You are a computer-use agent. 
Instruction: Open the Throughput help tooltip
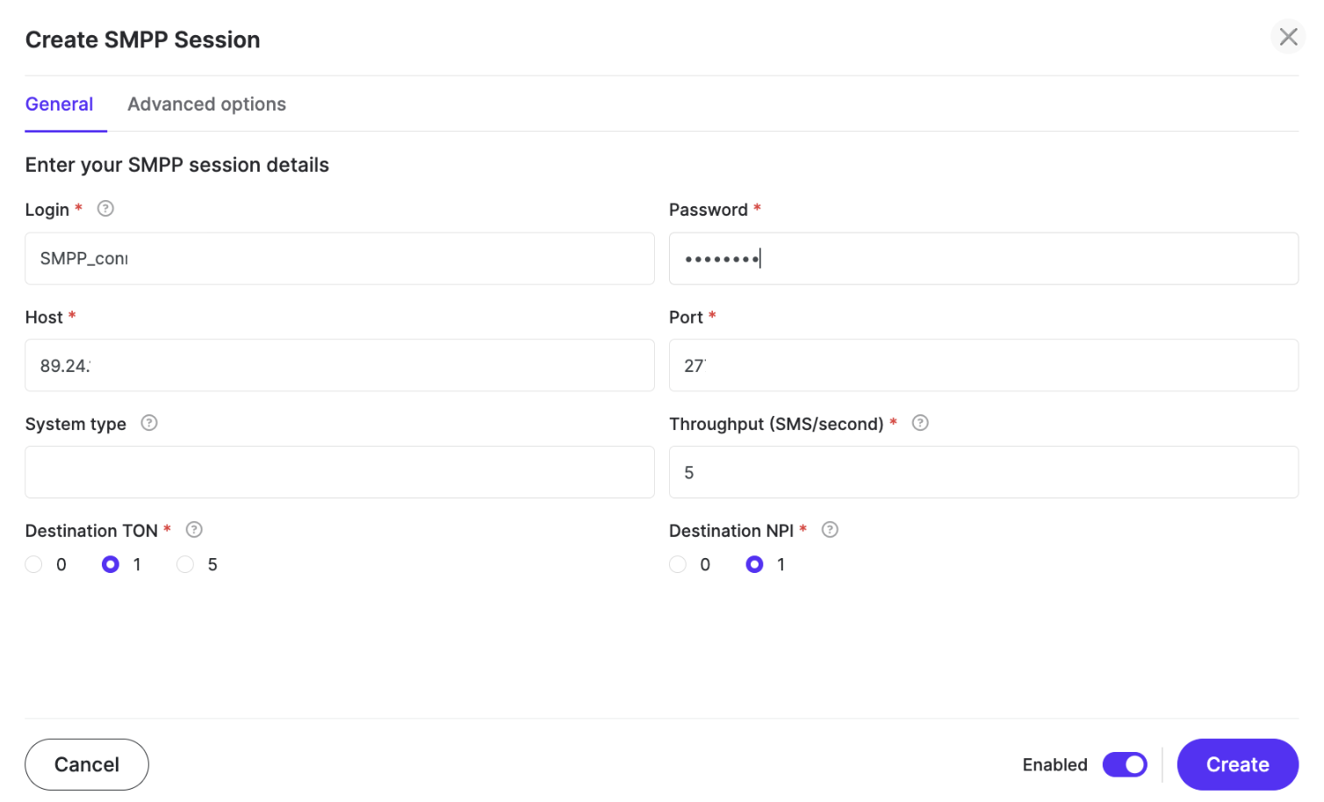pos(919,423)
